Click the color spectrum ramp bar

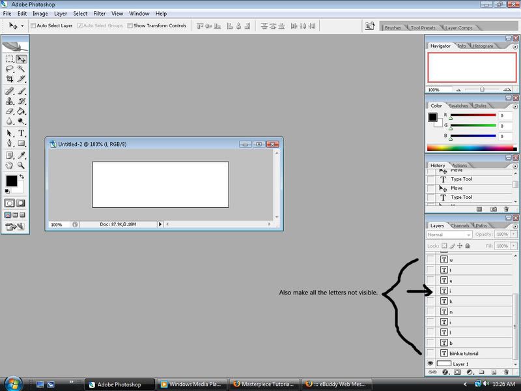[472, 149]
